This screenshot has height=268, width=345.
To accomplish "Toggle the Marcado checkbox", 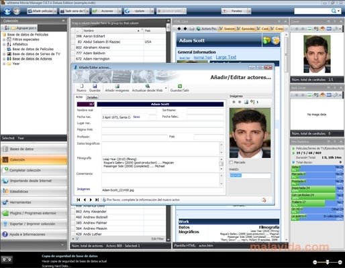I will click(x=231, y=162).
